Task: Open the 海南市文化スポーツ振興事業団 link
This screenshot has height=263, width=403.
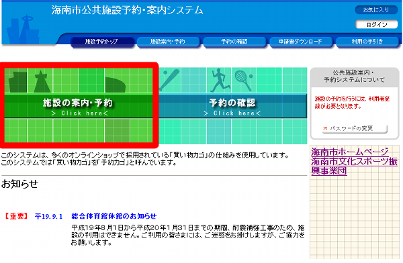Action: pyautogui.click(x=354, y=166)
